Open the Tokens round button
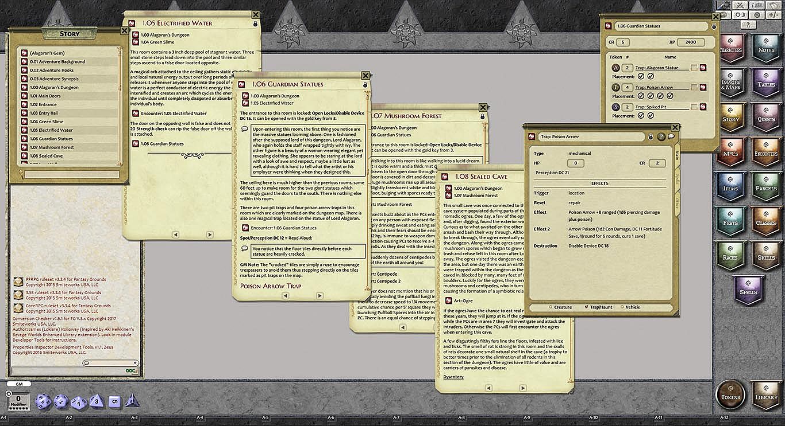Screen dimensions: 785x426 coord(732,396)
